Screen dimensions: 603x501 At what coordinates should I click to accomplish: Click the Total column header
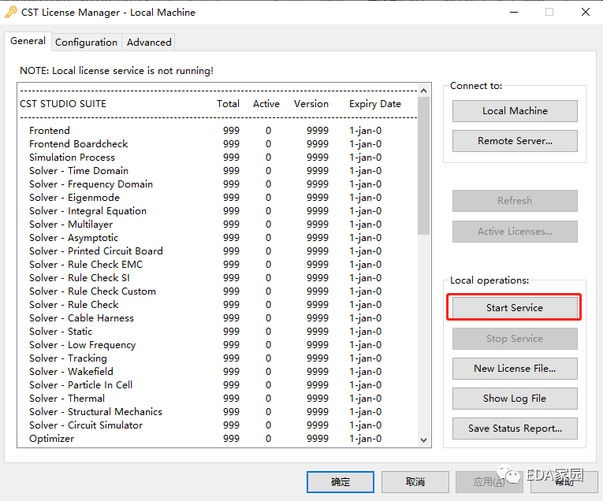(x=228, y=104)
